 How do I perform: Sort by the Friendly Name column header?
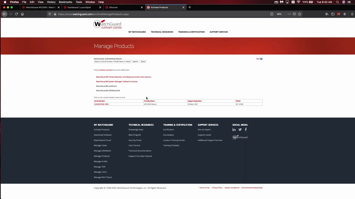coord(149,101)
